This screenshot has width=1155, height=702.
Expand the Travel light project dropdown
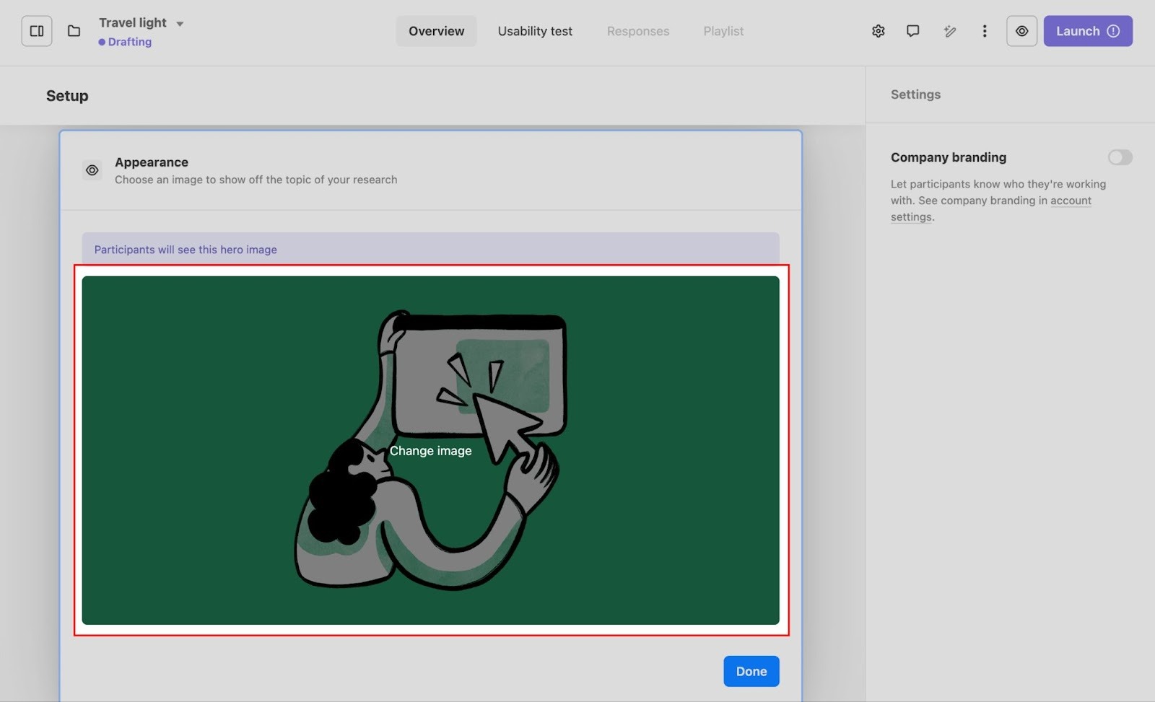pyautogui.click(x=180, y=24)
